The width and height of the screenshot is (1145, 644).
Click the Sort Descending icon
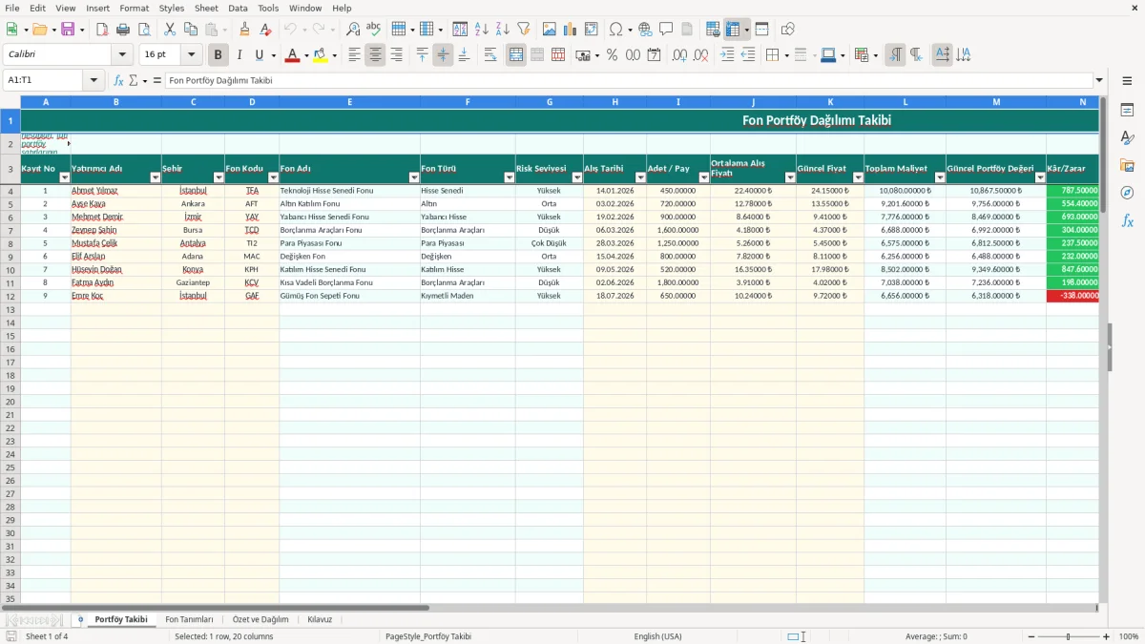point(502,30)
